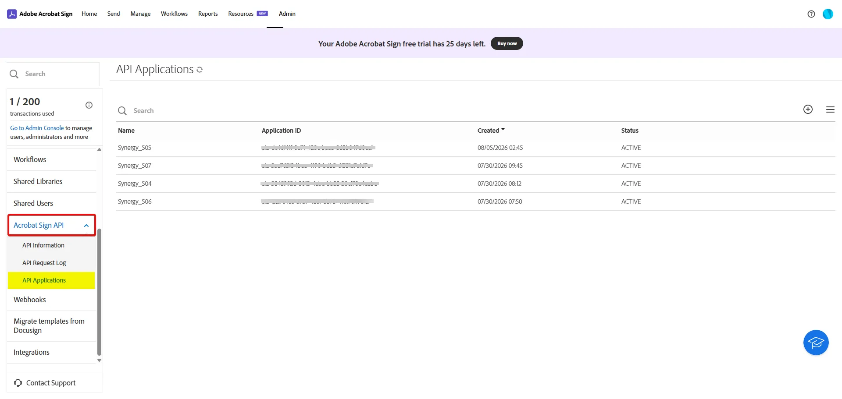Open the Reports tab
Image resolution: width=842 pixels, height=399 pixels.
[208, 14]
